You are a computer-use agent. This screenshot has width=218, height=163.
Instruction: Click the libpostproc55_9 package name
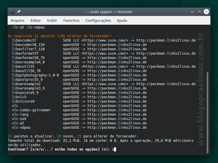(x=27, y=80)
